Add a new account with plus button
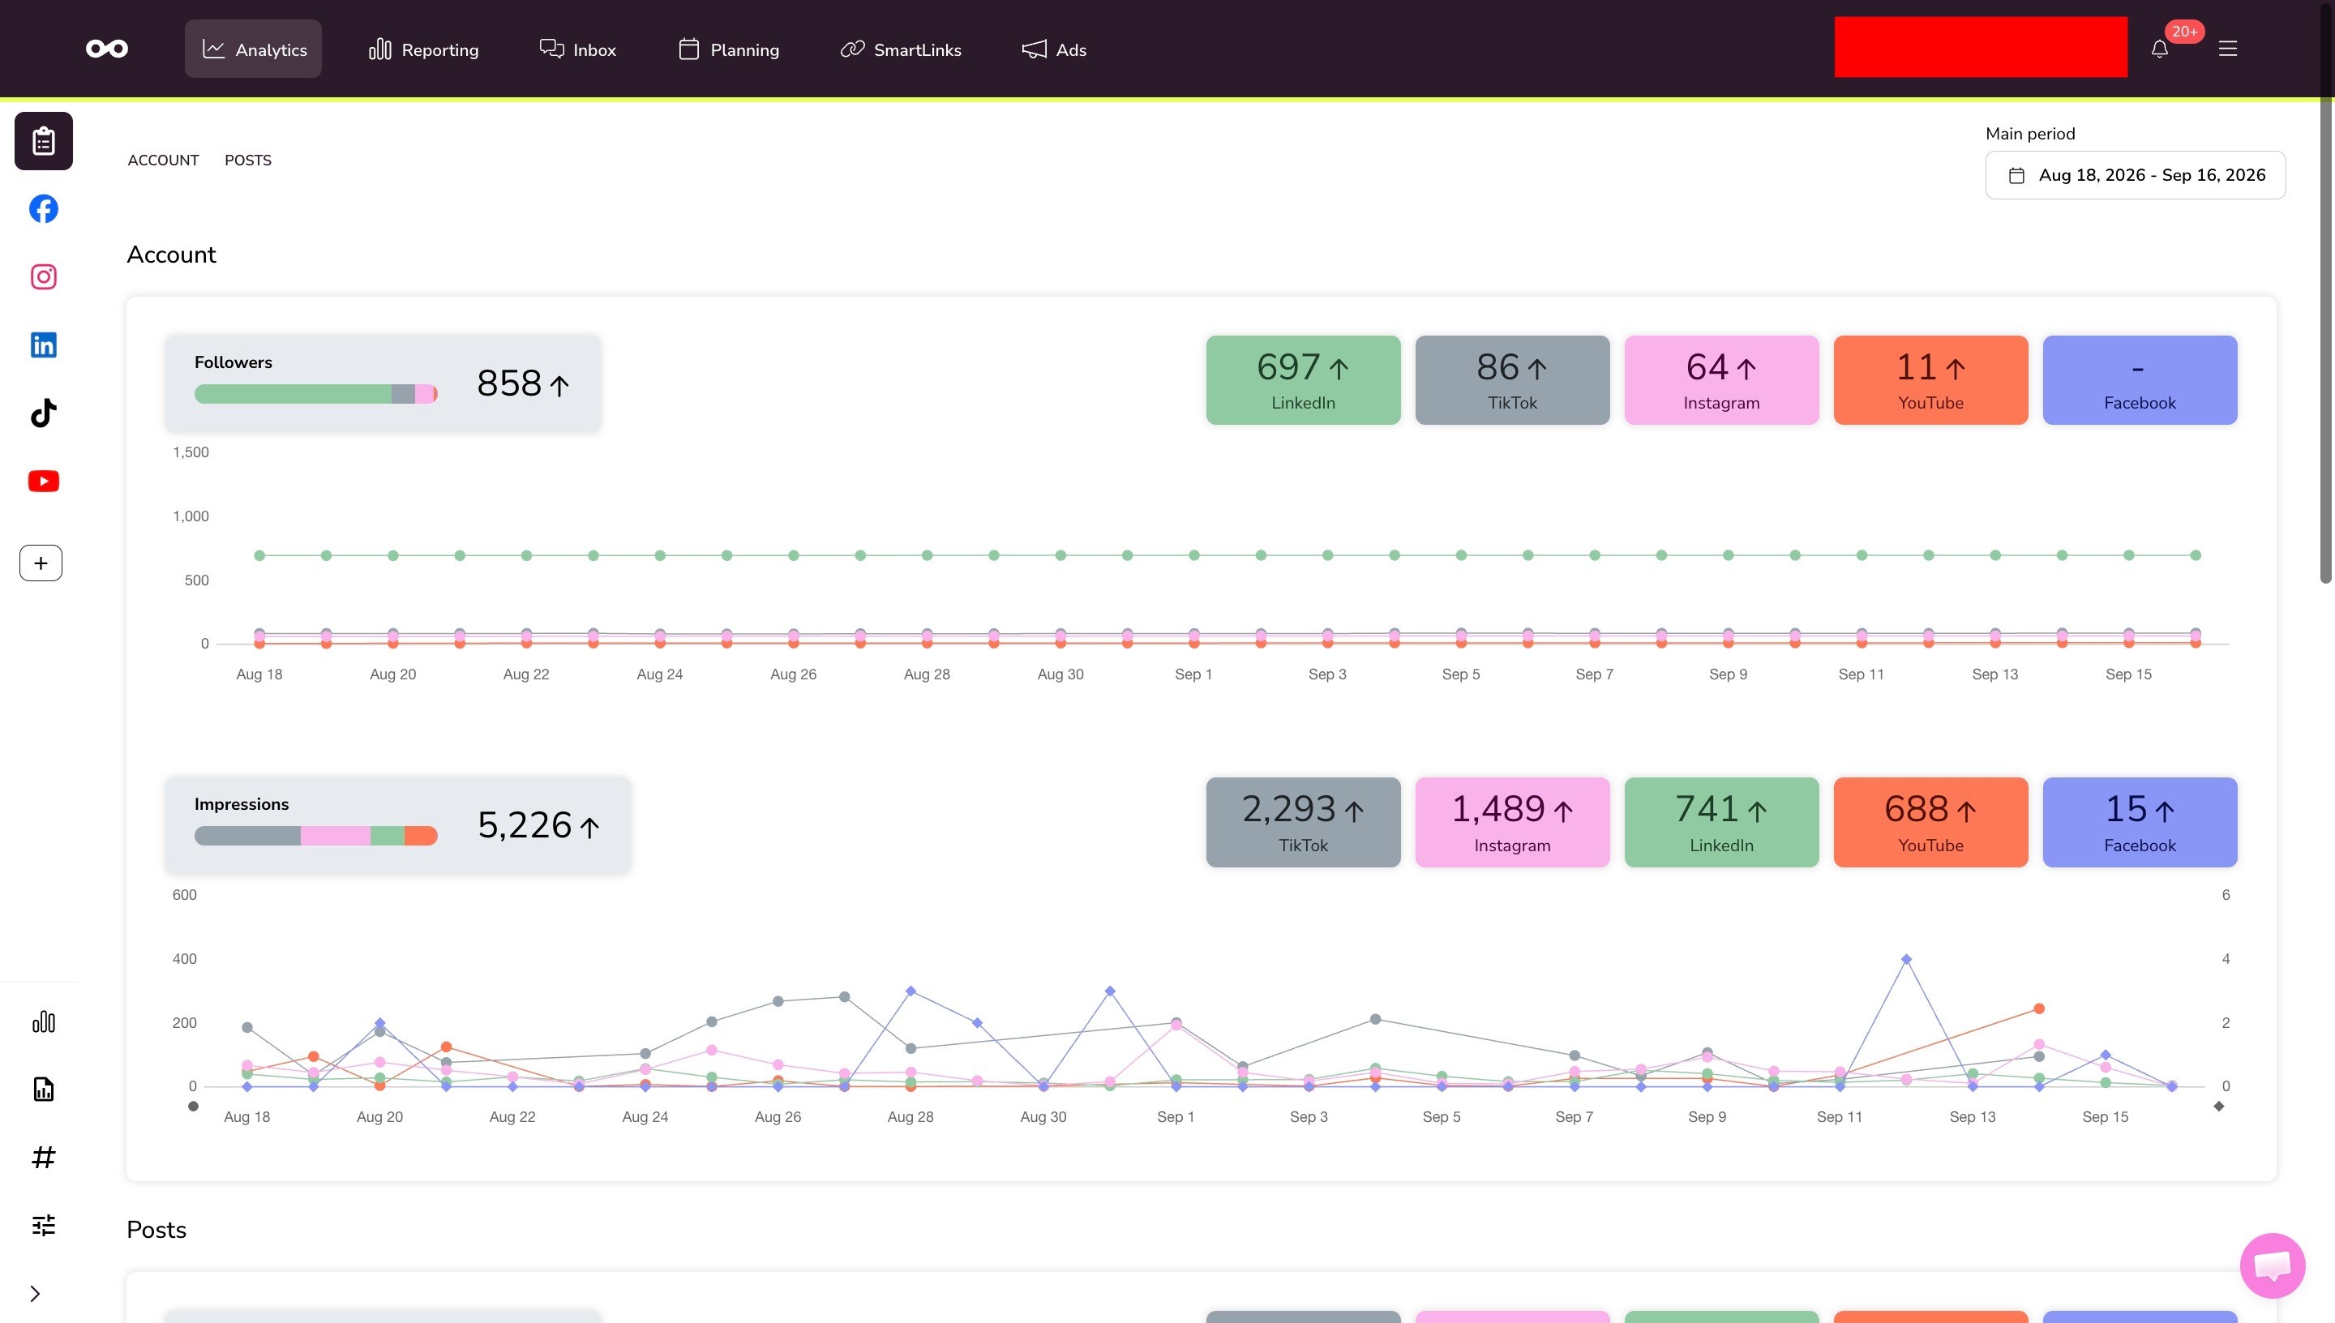Screen dimensions: 2335x1323 (41, 563)
